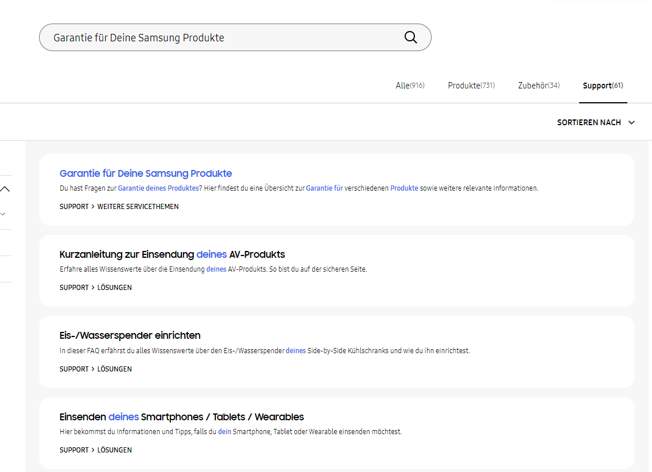Switch to the Produkte results tab
The height and width of the screenshot is (472, 652).
471,86
